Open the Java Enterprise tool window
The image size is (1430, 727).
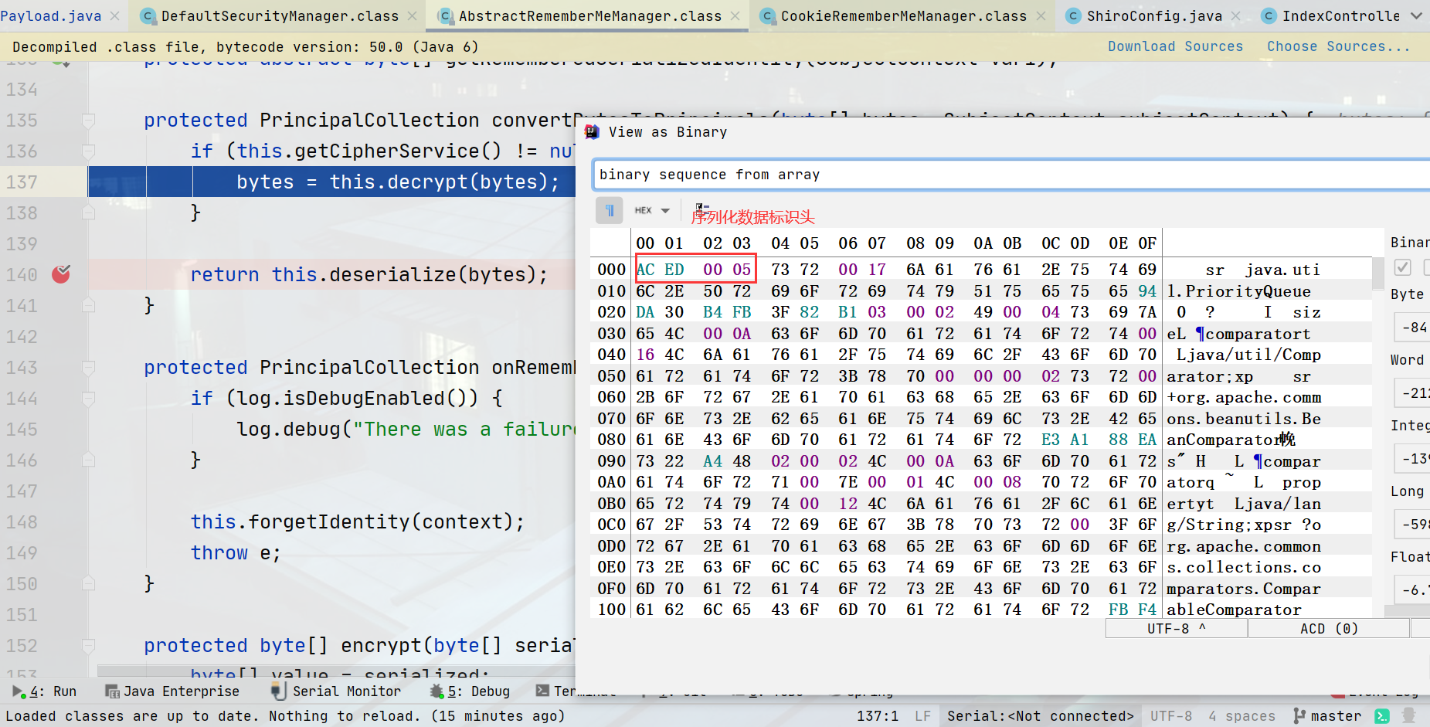click(x=172, y=691)
